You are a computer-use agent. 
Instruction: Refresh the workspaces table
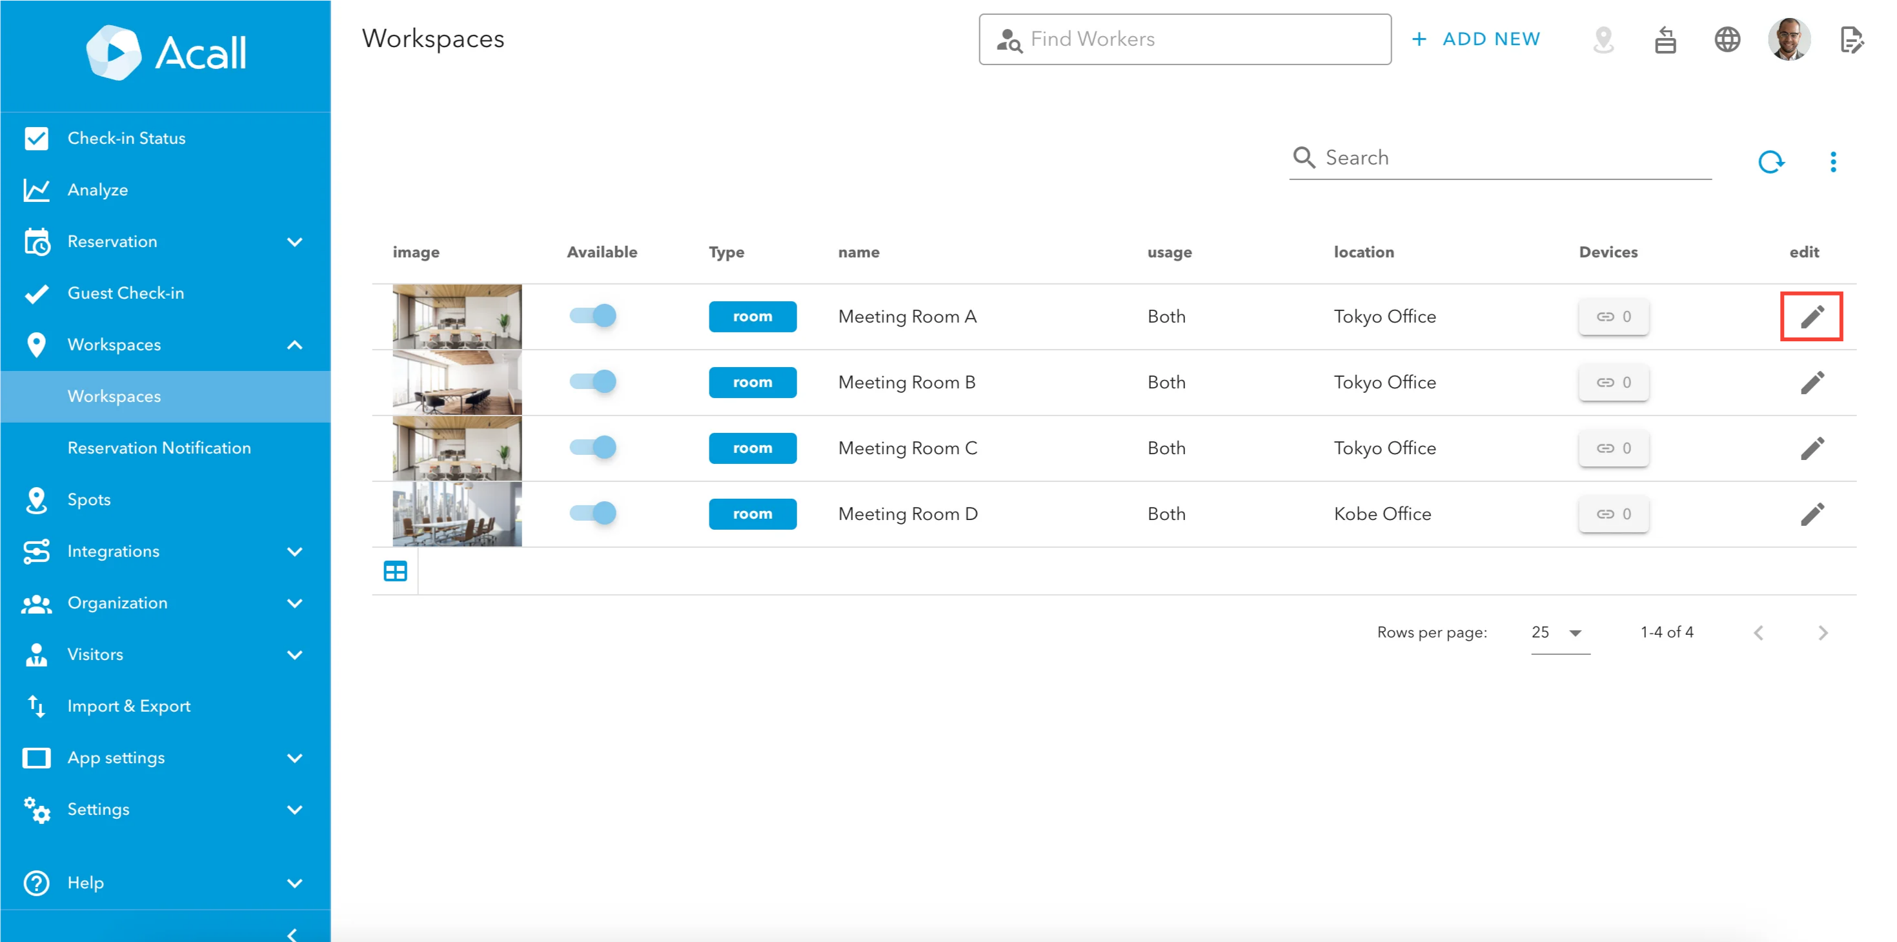pos(1771,161)
